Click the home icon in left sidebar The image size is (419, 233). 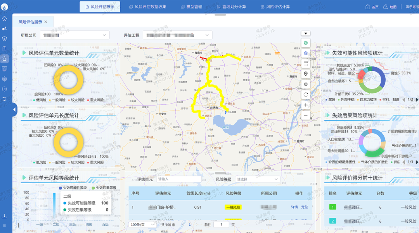(5, 19)
